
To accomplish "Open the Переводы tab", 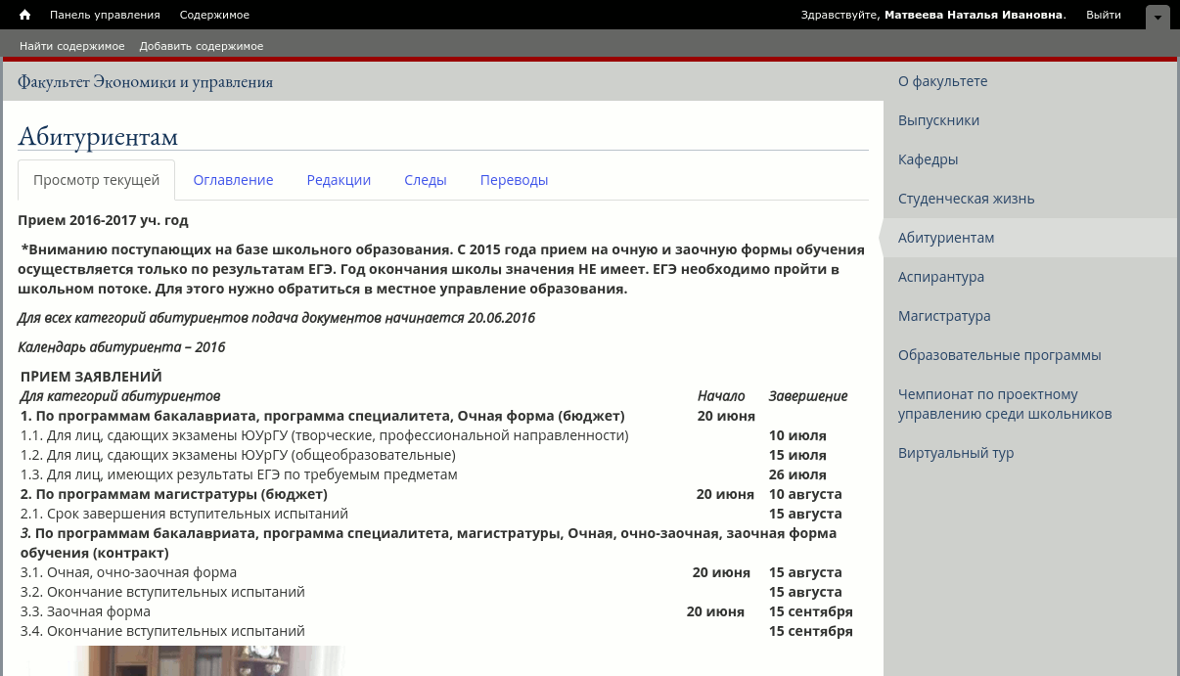I will pos(514,180).
